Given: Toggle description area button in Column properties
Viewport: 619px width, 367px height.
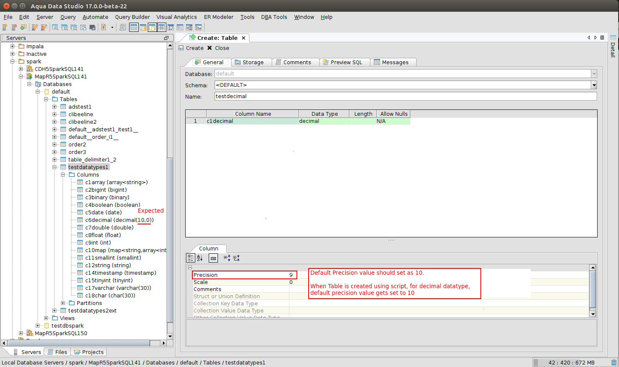Looking at the screenshot, I should (213, 258).
